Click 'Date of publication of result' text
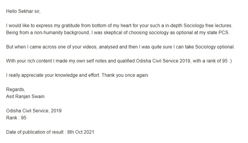The height and width of the screenshot is (143, 248). tap(35, 132)
